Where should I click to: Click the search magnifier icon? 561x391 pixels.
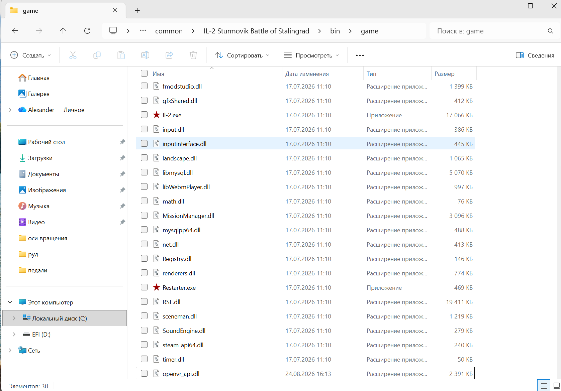point(551,31)
